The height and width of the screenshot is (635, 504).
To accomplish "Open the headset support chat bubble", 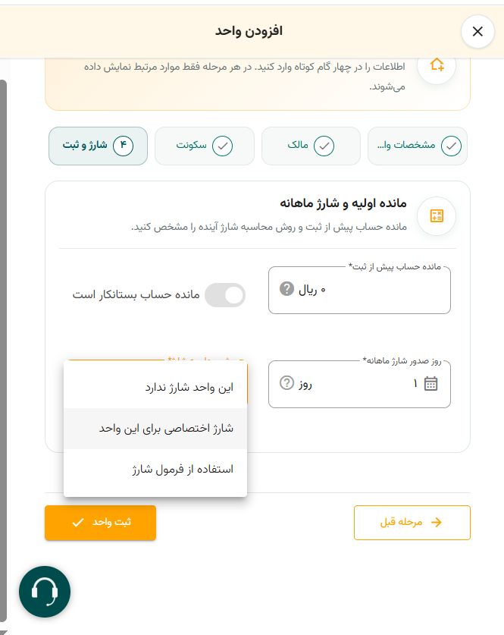I will (45, 592).
